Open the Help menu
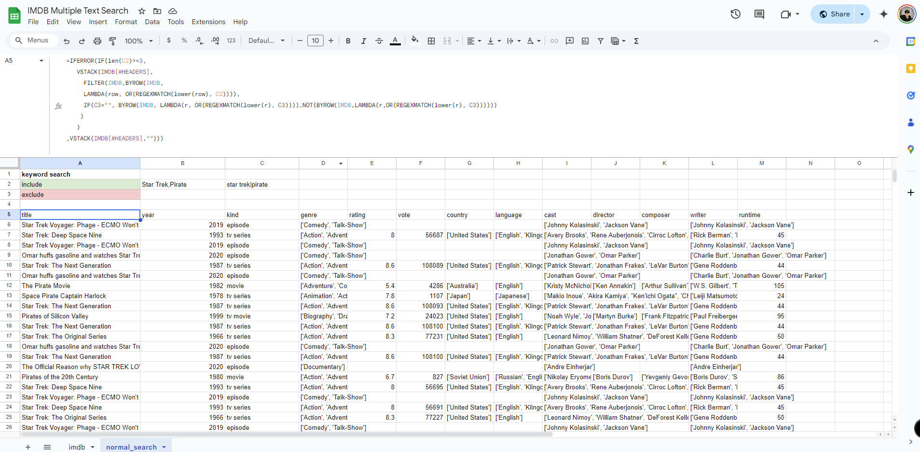The height and width of the screenshot is (452, 920). (240, 22)
